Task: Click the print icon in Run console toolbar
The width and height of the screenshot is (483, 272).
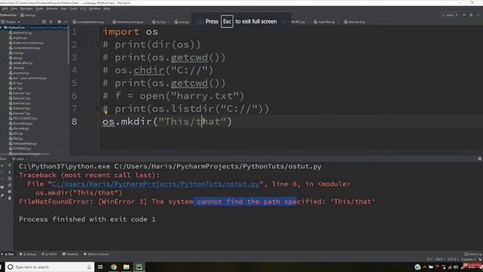Action: [10, 191]
